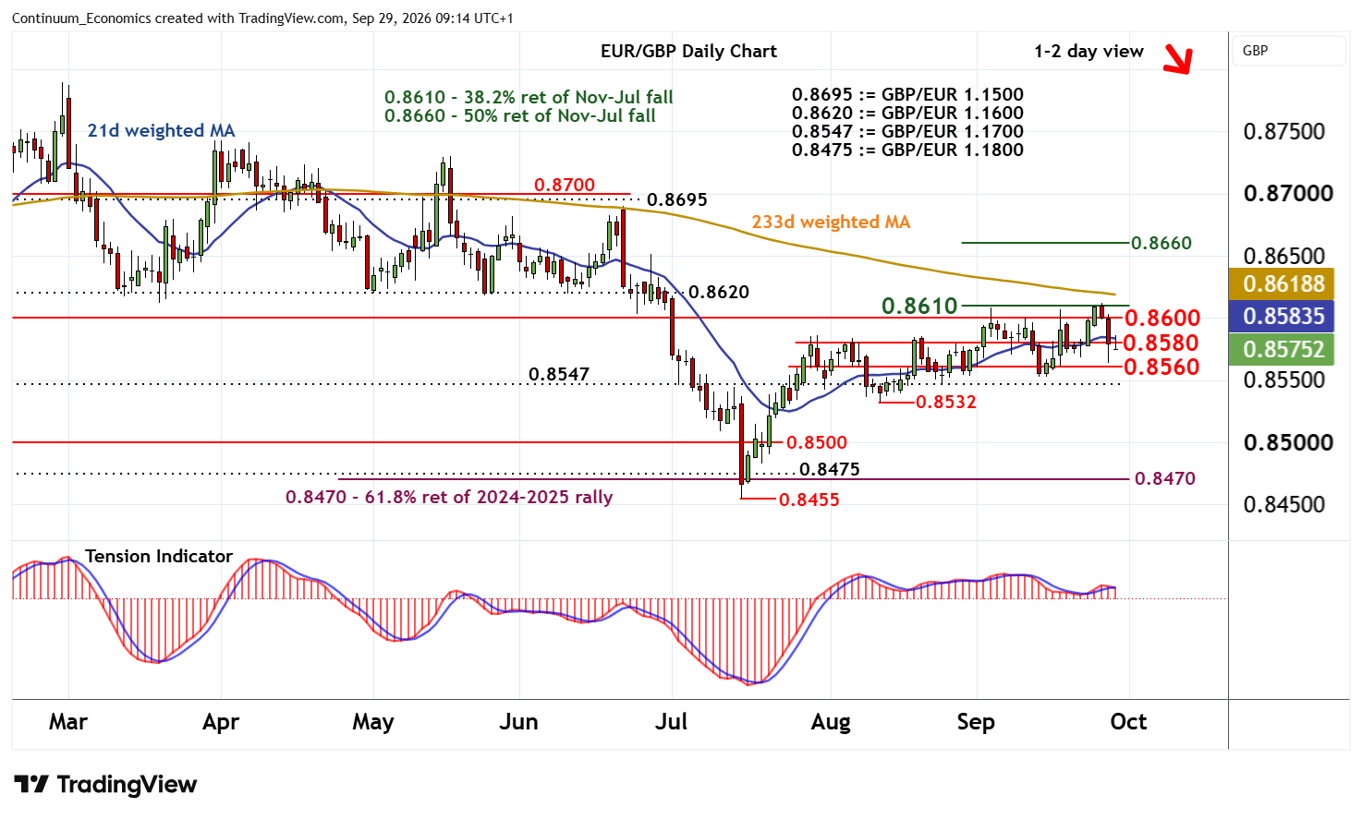Click the 0.8610 resistance level label
Viewport: 1362px width, 819px height.
click(919, 306)
